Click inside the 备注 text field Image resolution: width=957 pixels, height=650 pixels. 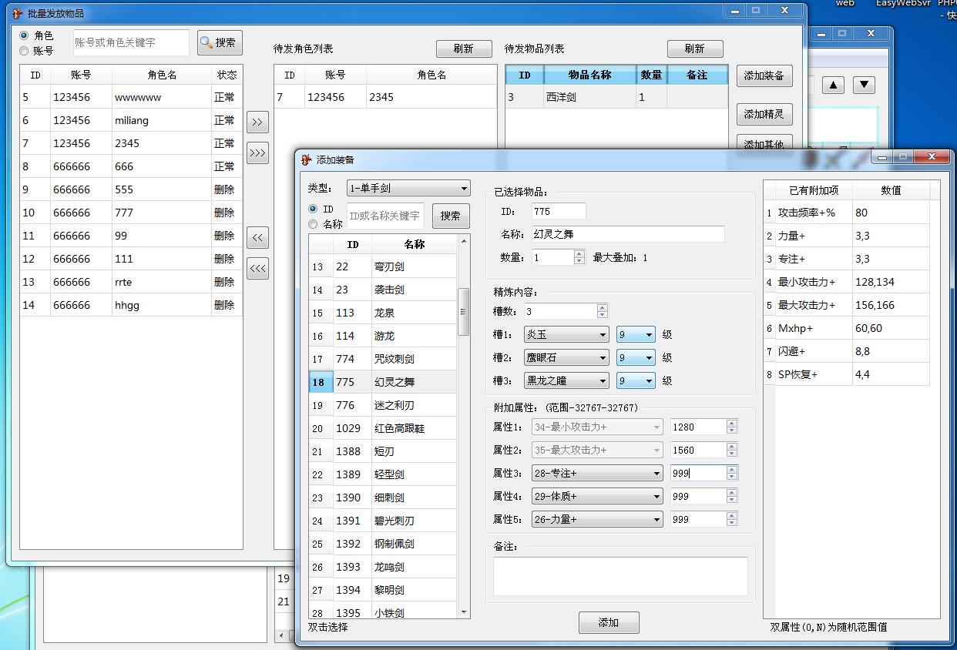tap(619, 575)
